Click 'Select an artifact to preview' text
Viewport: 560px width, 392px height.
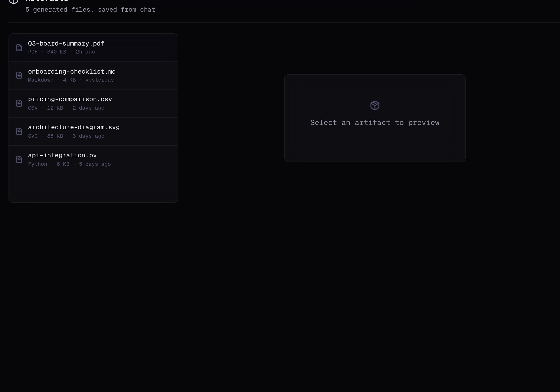375,123
